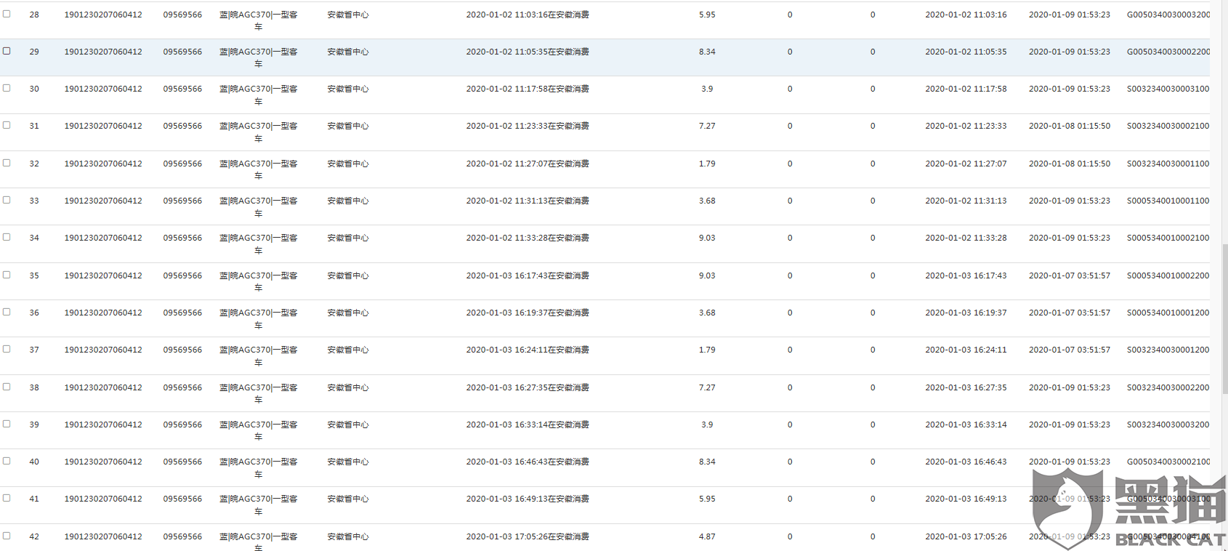1228x551 pixels.
Task: Click the vertical scrollbar thumb on the right edge
Action: coord(1225,320)
